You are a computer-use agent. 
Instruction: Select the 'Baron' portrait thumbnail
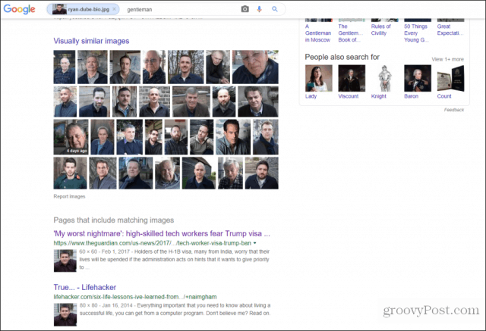(418, 78)
